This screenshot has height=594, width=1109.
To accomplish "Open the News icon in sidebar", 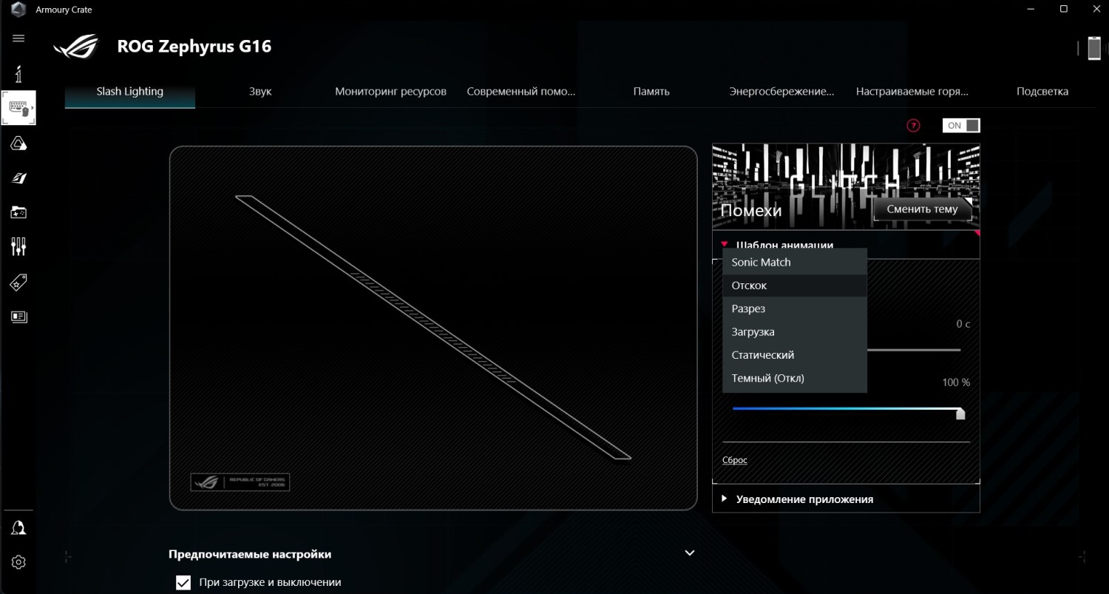I will [18, 317].
